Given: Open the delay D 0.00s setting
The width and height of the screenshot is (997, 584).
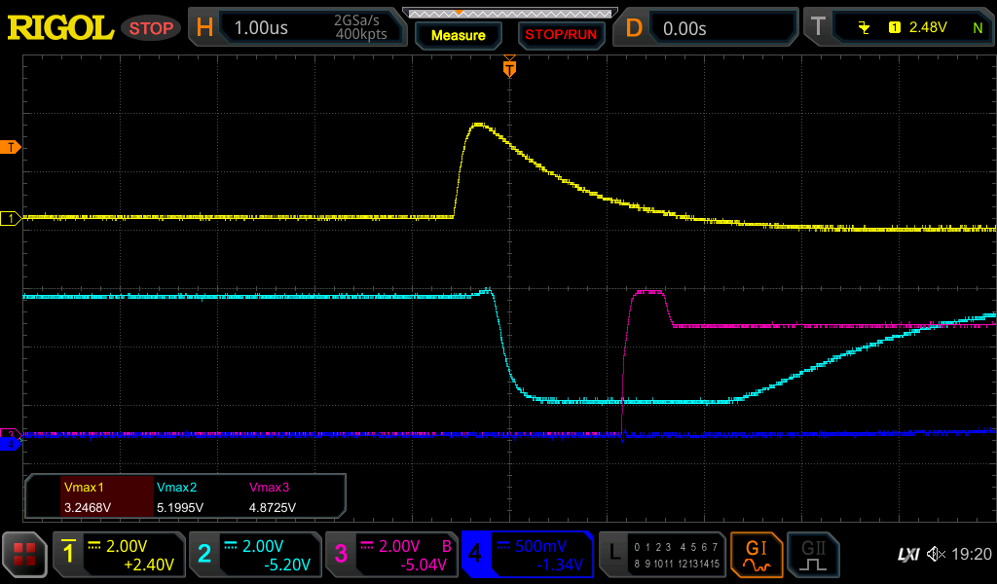Looking at the screenshot, I should point(706,27).
